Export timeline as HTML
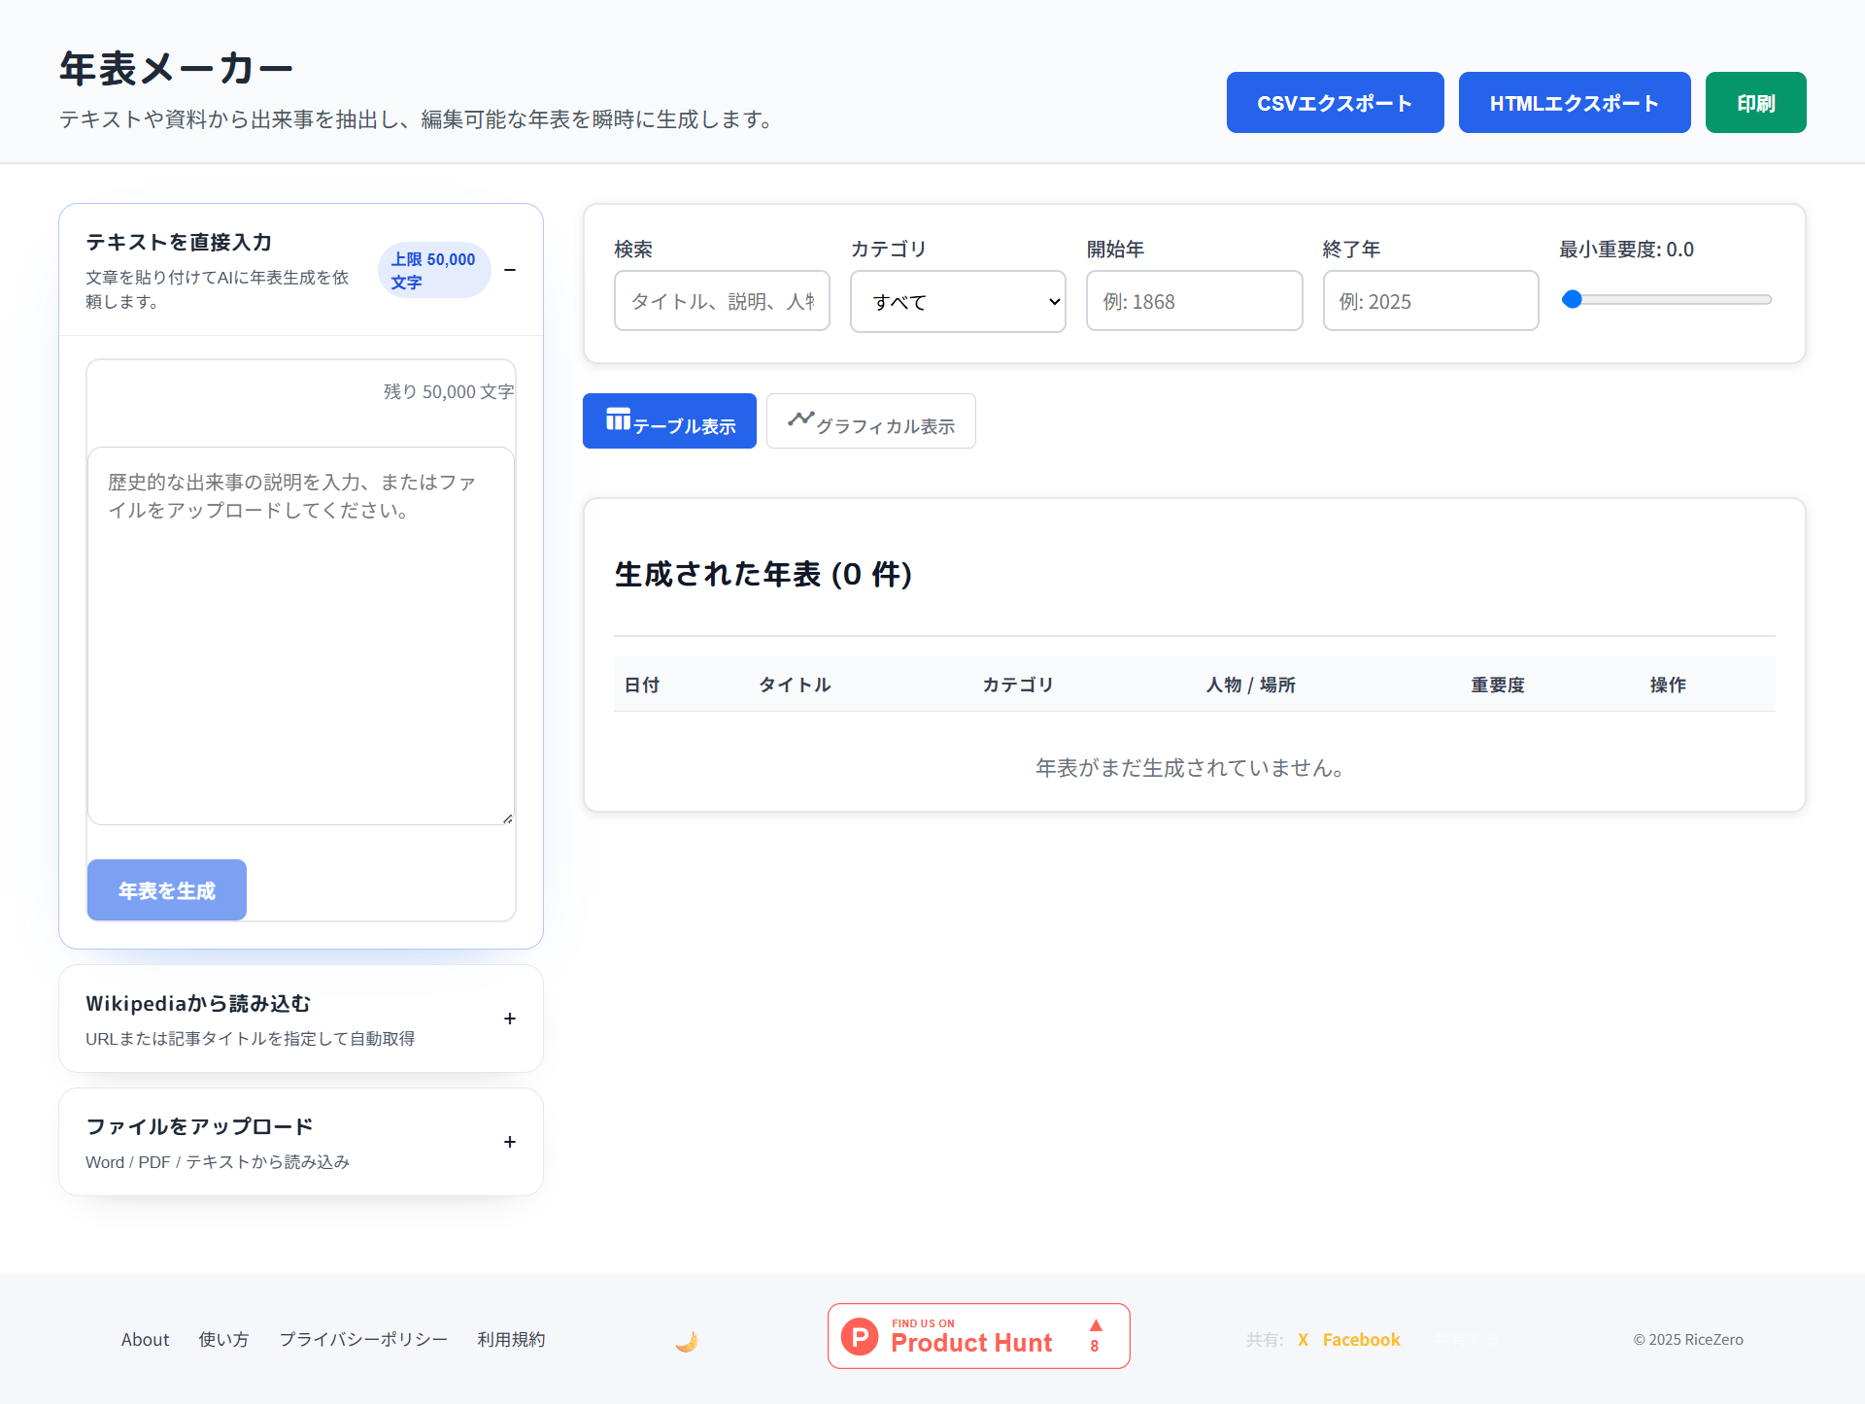This screenshot has height=1404, width=1865. point(1574,102)
